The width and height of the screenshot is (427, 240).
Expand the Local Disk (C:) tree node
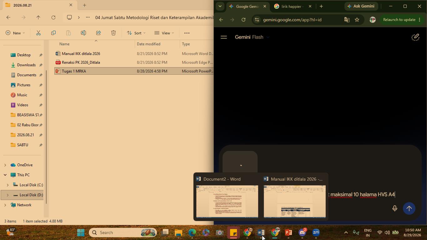coord(8,185)
